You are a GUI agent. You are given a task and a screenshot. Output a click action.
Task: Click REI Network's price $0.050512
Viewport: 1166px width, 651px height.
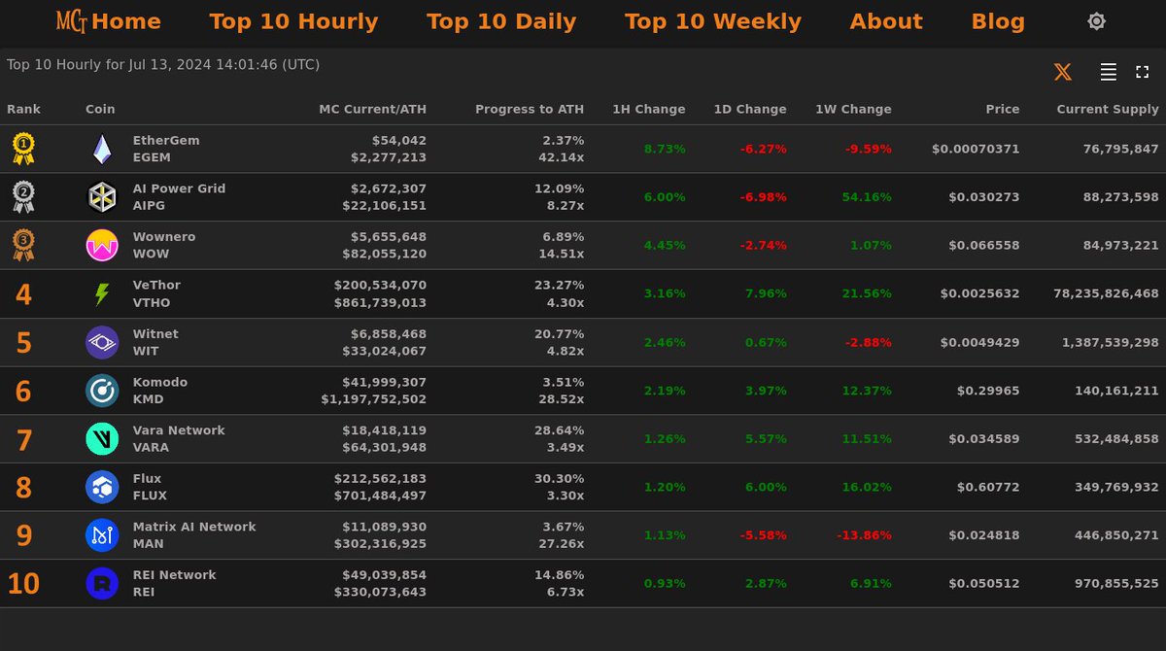coord(984,584)
